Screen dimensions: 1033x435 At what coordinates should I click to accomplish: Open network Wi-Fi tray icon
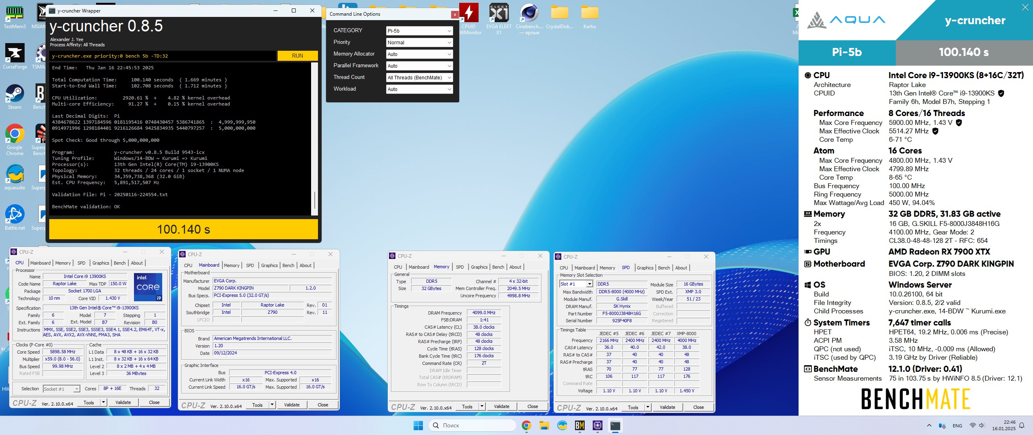click(972, 425)
